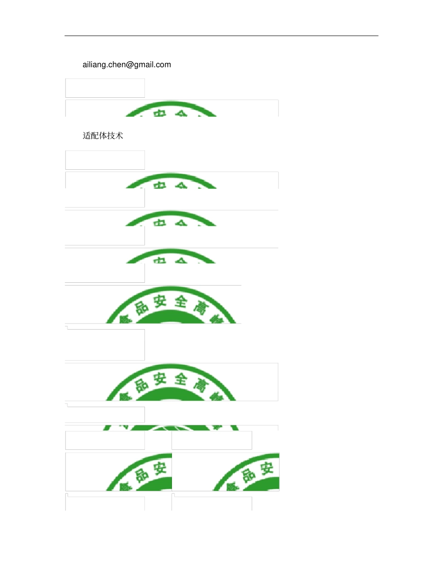Click the seal fragment showing the globe outline
Screen dimensions: 444x575
click(172, 428)
